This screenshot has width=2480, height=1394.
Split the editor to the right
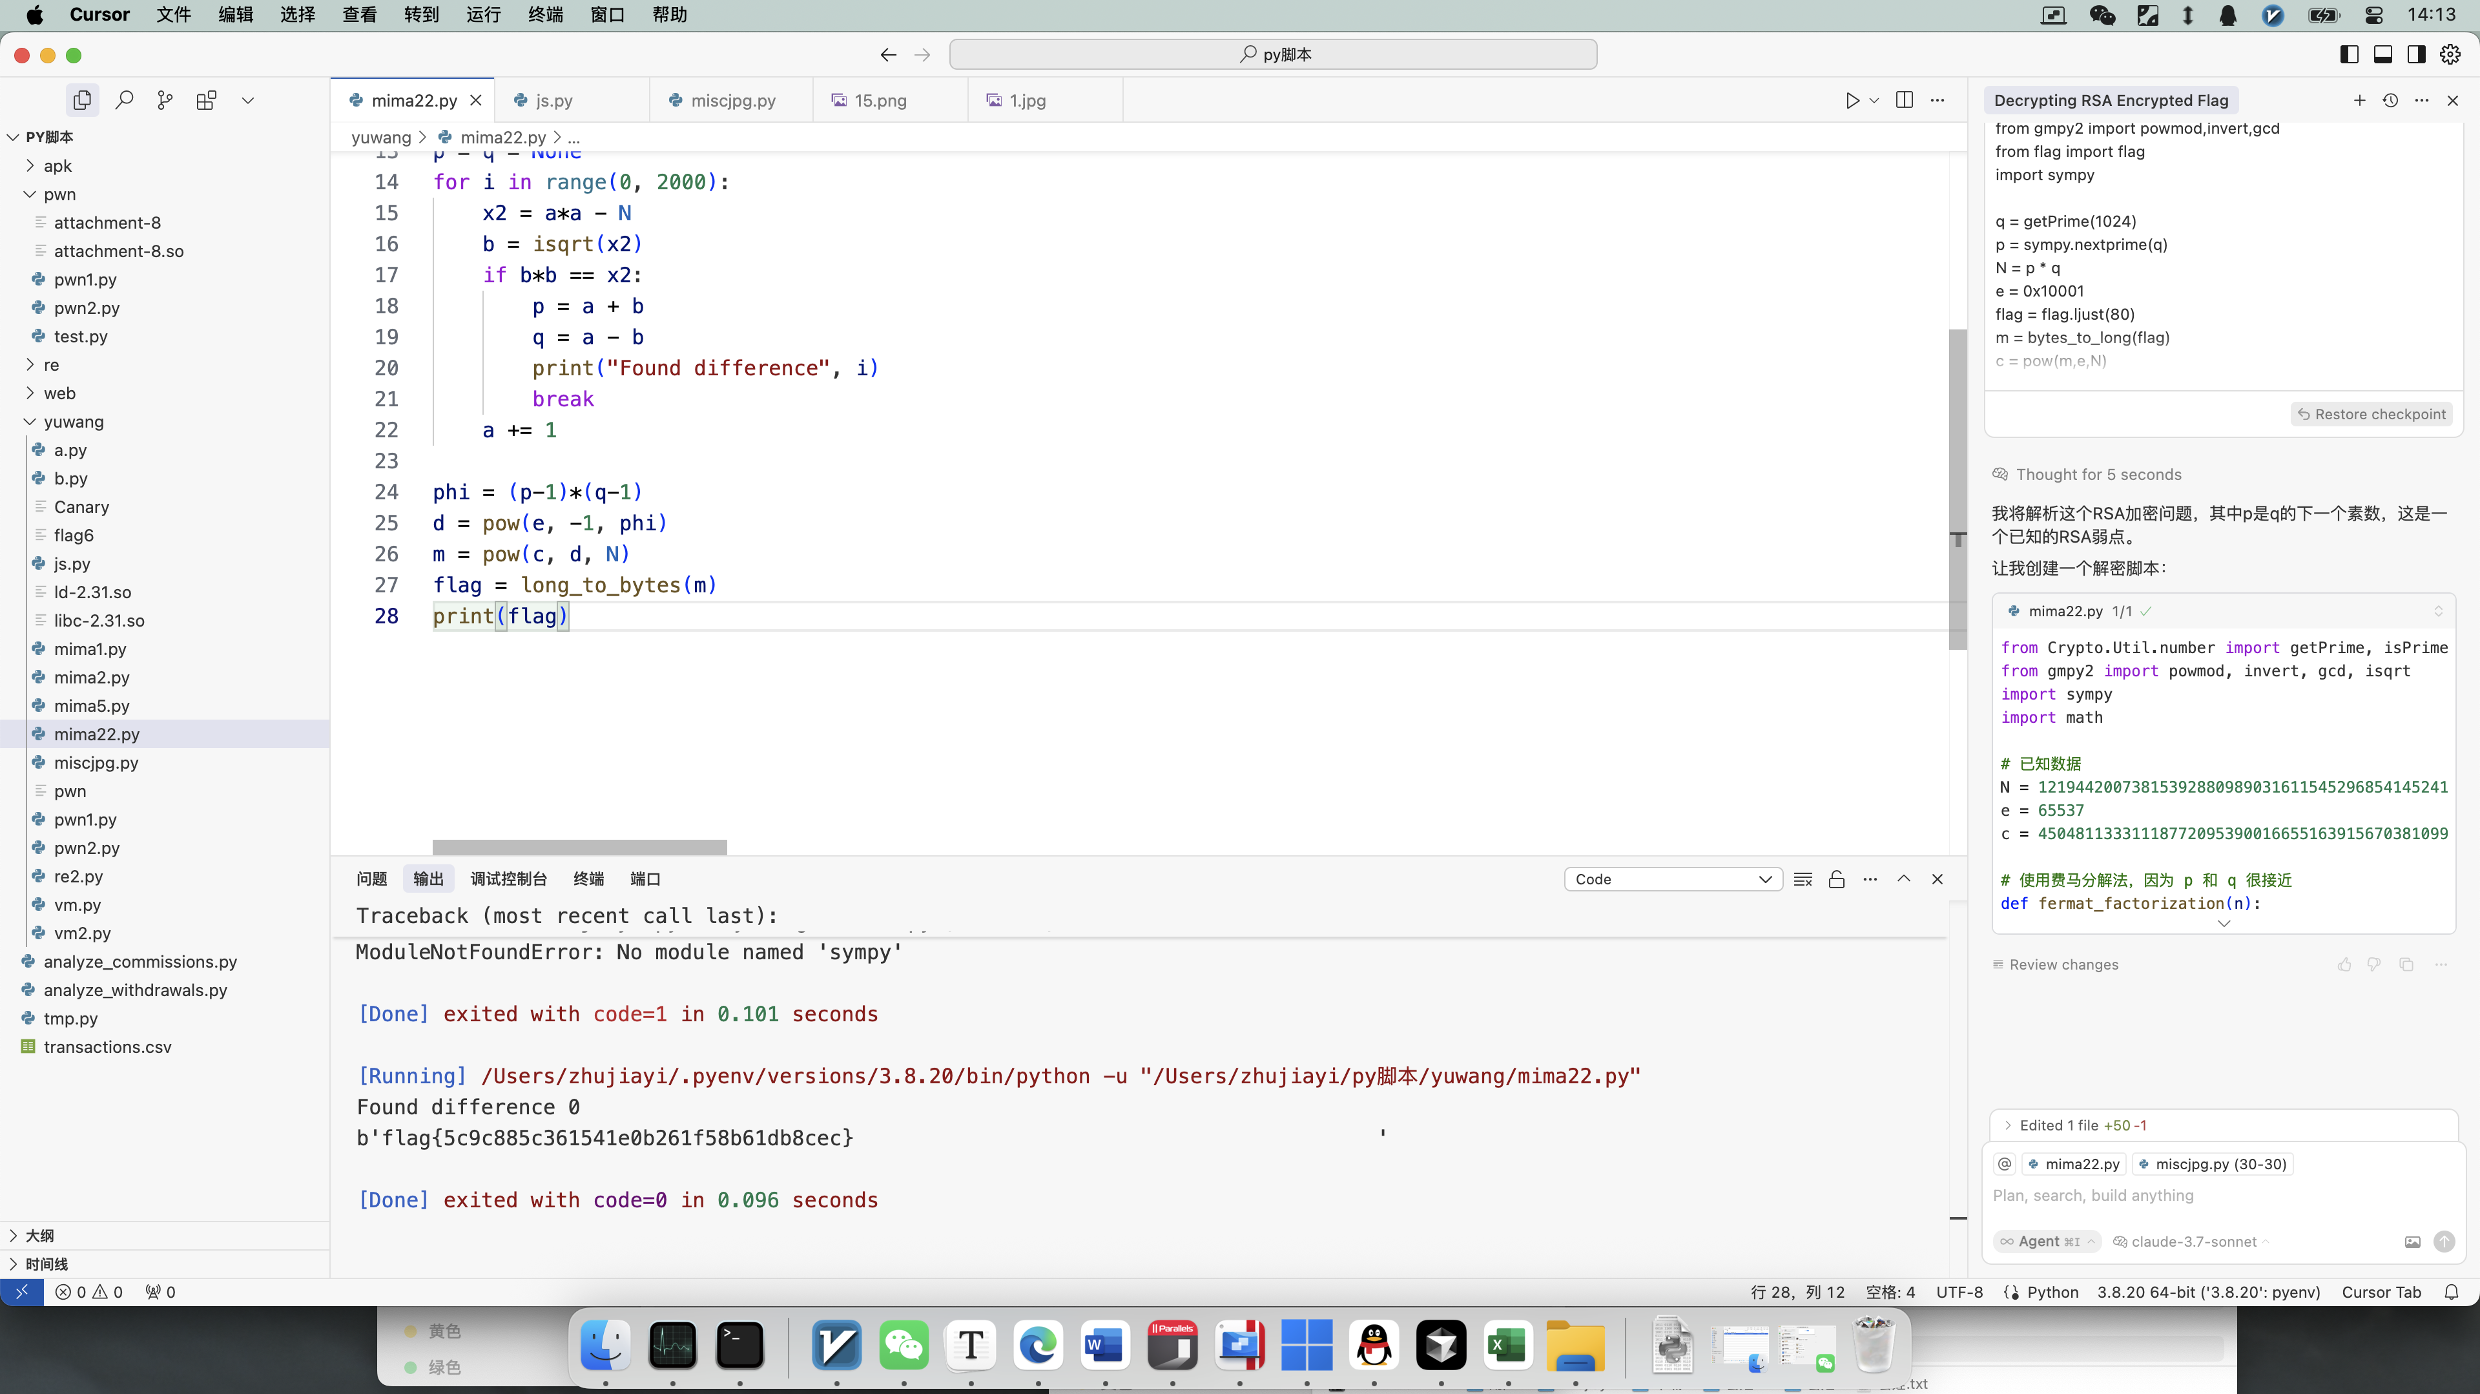(x=1905, y=100)
